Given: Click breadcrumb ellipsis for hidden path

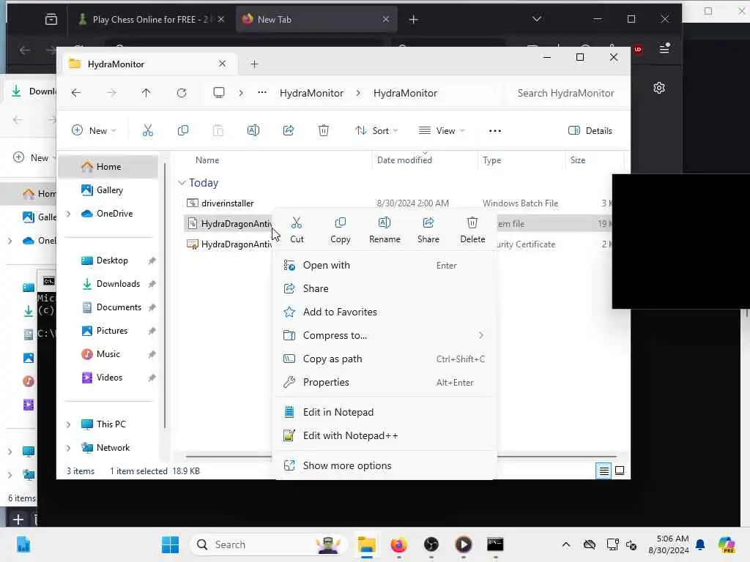Looking at the screenshot, I should pyautogui.click(x=262, y=93).
